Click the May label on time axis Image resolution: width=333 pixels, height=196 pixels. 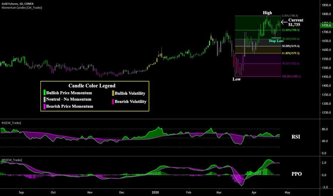[287, 192]
